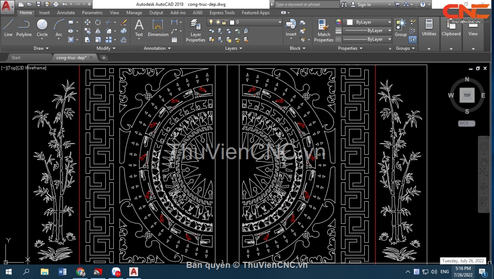Insert a Table from Annotation panel

(x=174, y=40)
